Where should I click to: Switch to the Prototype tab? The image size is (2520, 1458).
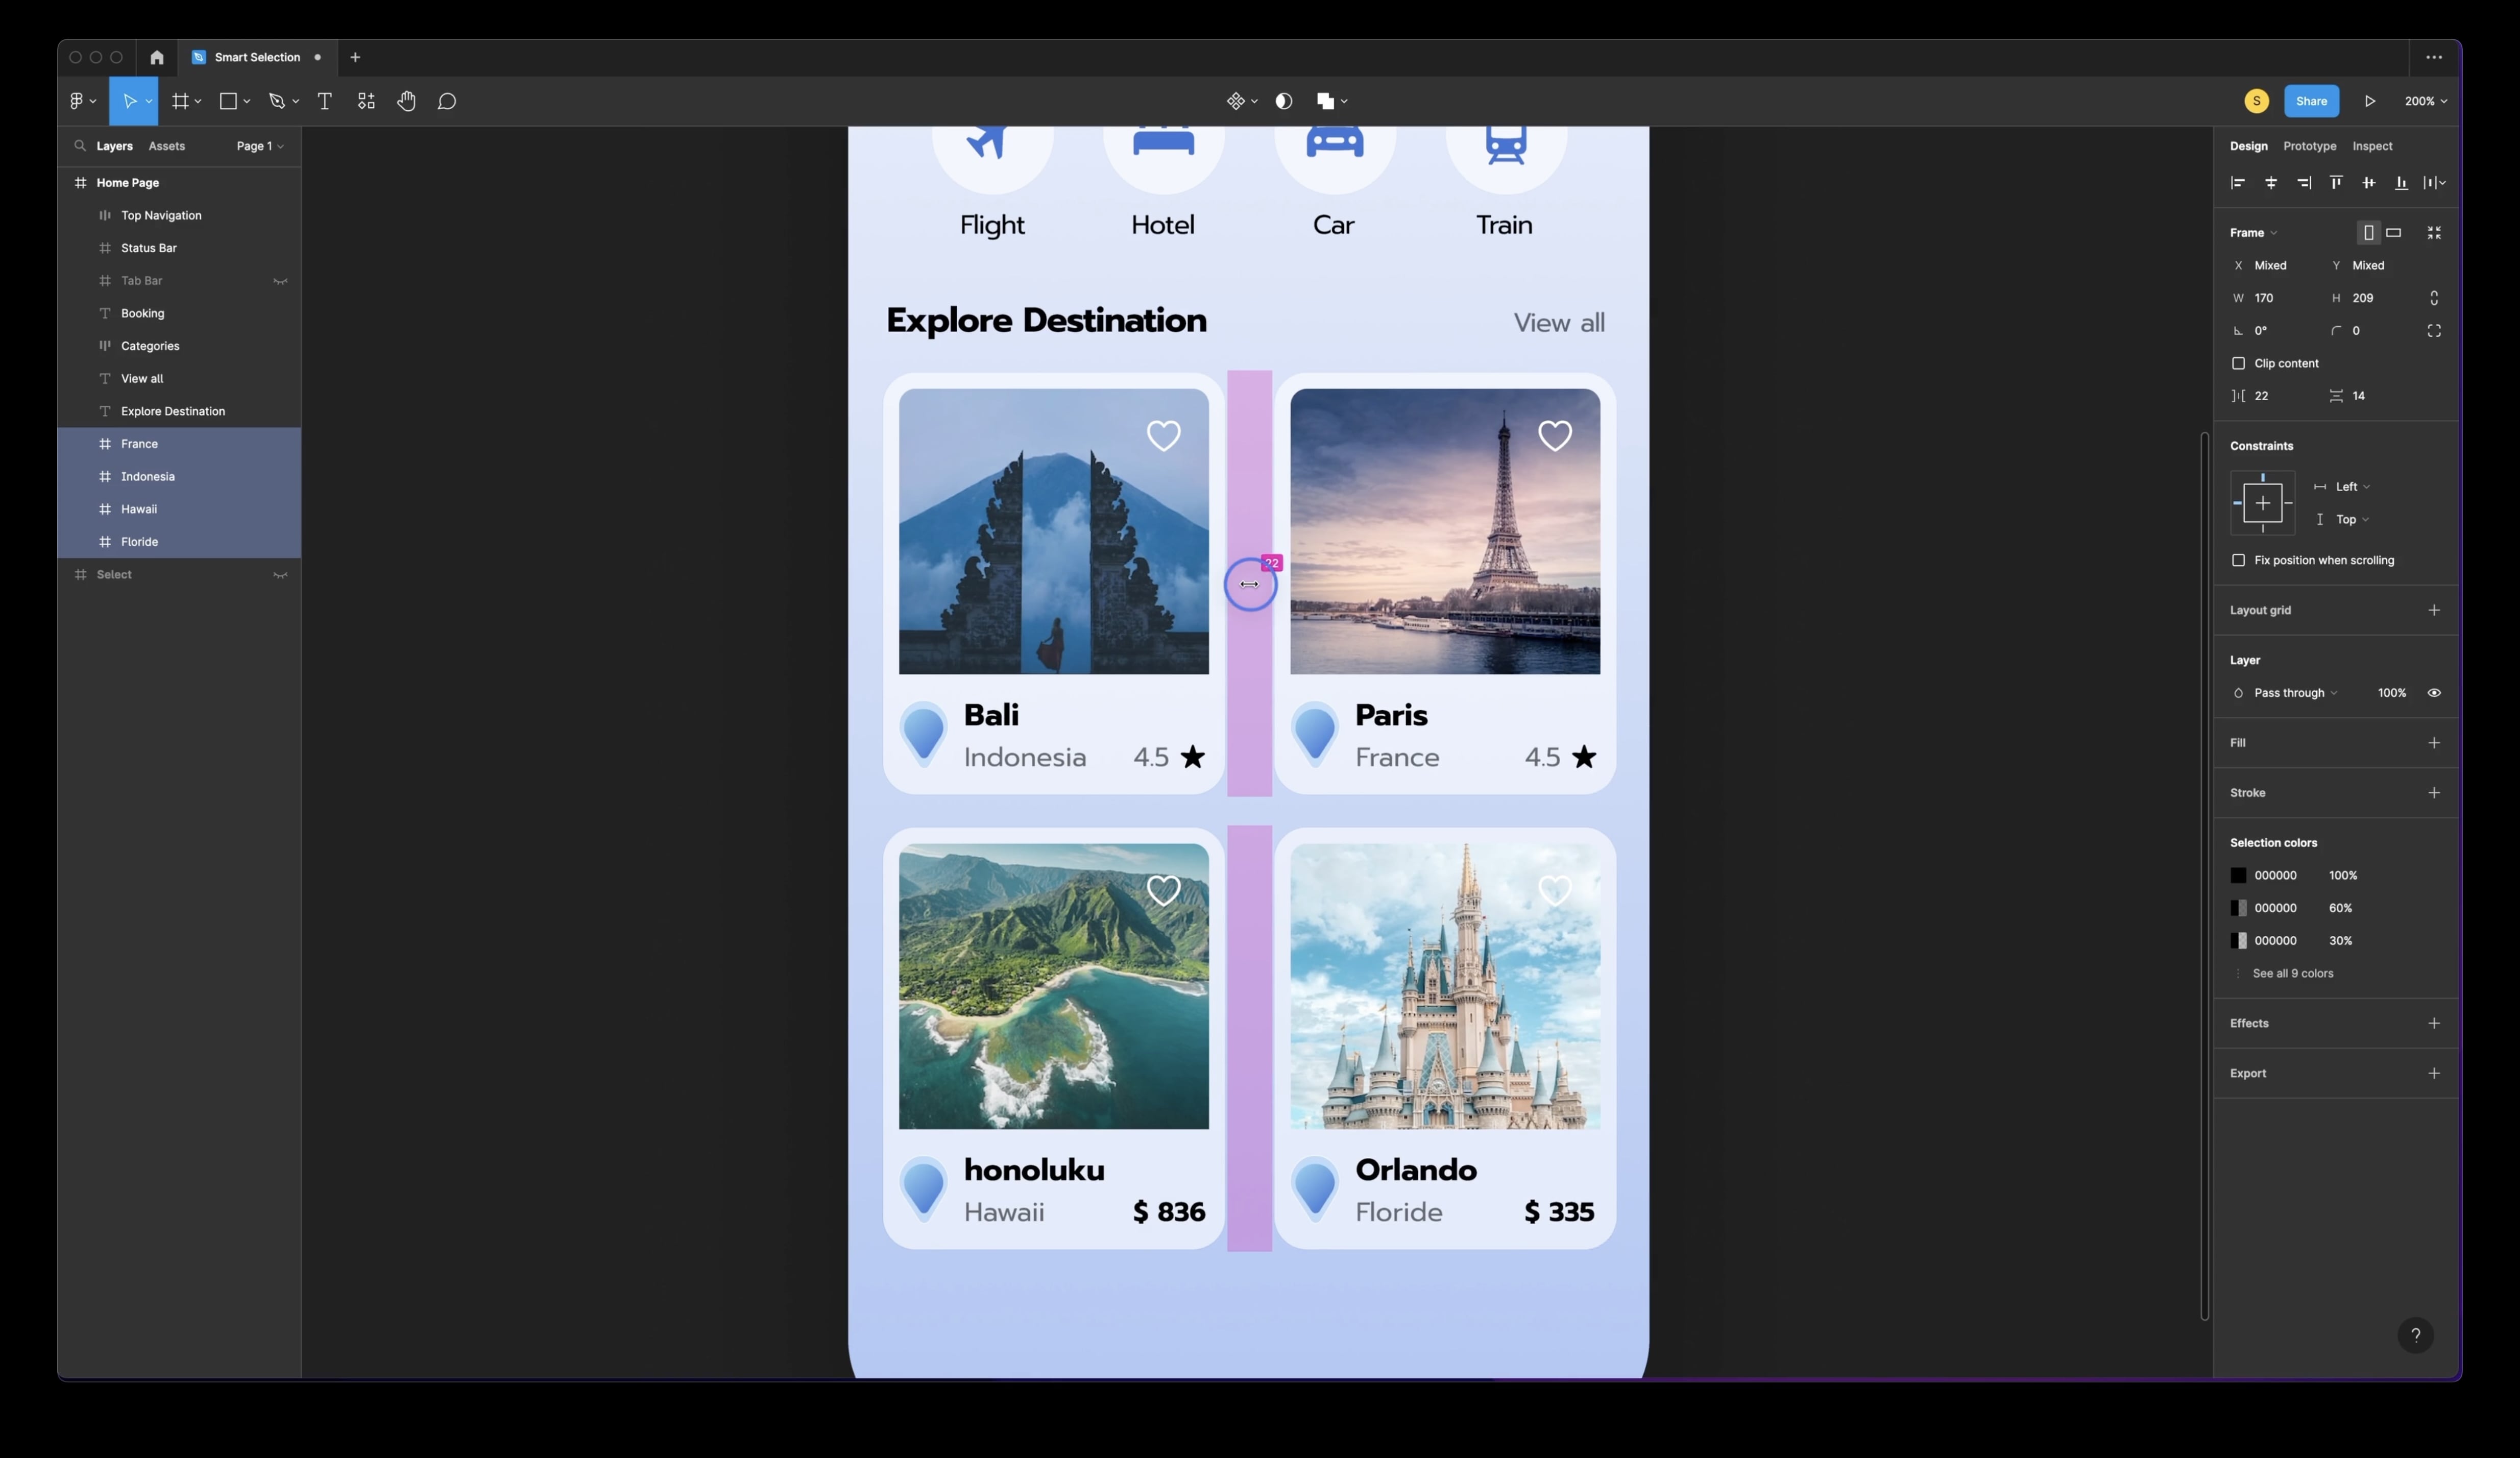(x=2309, y=146)
